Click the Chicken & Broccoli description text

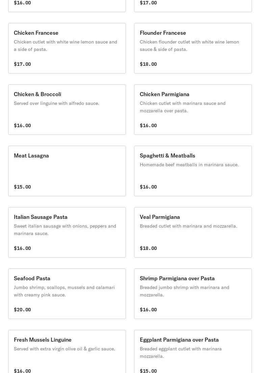click(56, 103)
